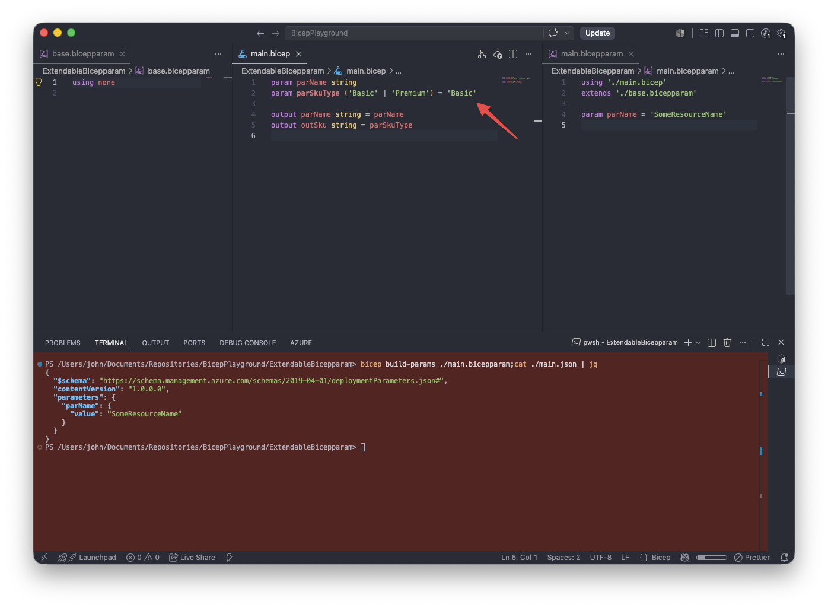Open the Copilot chat icon in title bar
This screenshot has height=608, width=828.
click(x=553, y=33)
